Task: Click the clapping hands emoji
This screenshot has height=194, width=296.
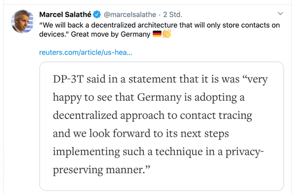Action: [167, 34]
